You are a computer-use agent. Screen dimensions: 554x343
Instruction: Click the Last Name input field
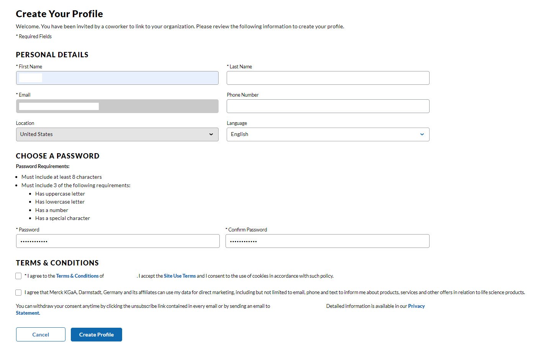point(328,78)
